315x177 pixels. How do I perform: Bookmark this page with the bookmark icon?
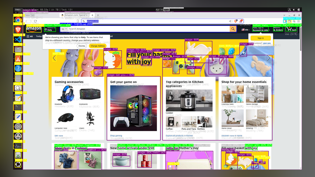[x=78, y=21]
